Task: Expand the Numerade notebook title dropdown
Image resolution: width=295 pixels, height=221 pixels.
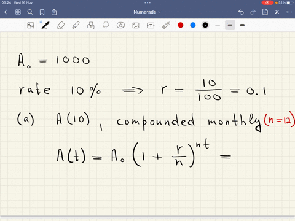Action: point(147,12)
